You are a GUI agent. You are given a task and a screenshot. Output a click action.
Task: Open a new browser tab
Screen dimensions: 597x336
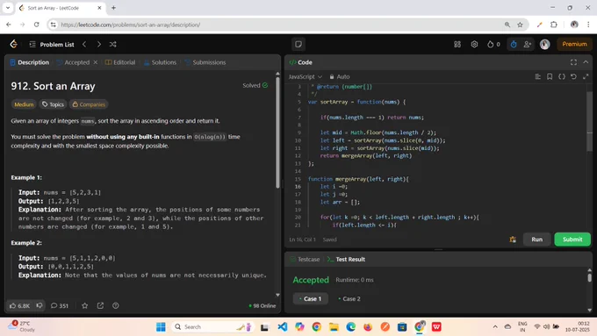tap(113, 8)
